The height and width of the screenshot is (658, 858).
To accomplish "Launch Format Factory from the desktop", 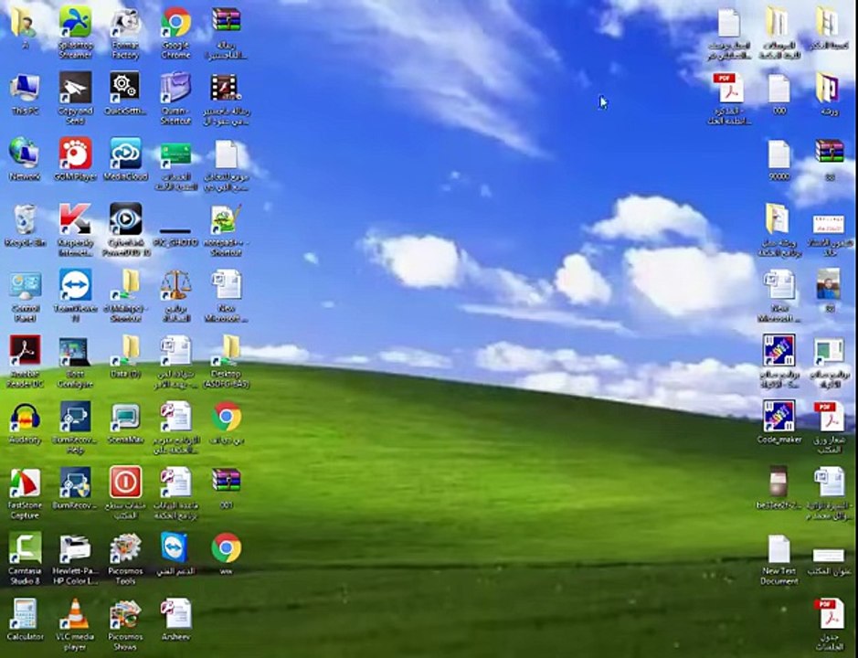I will point(125,32).
